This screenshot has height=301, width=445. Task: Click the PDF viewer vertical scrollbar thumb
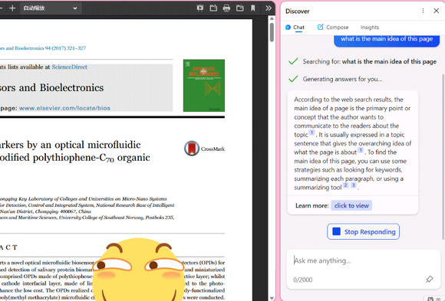272,32
